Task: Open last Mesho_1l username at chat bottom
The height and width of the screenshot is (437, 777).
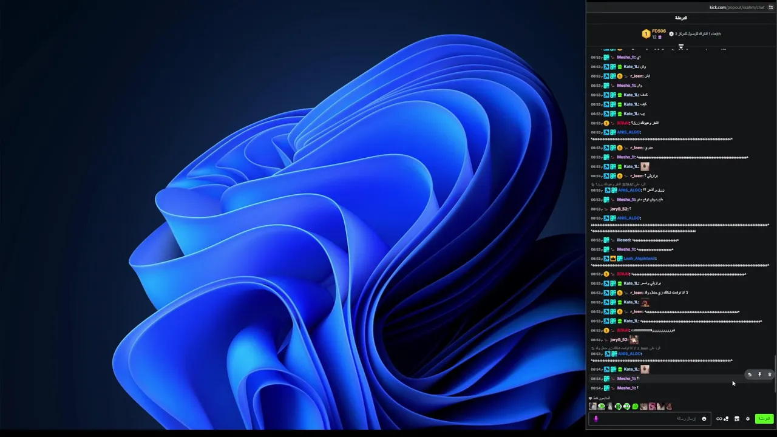Action: [x=626, y=388]
